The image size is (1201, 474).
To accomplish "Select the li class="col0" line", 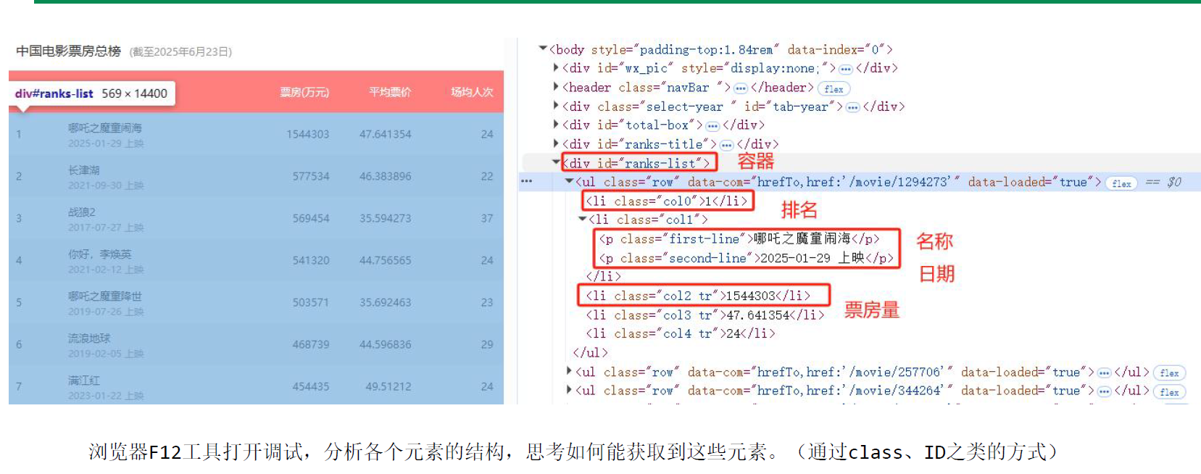I will click(x=667, y=201).
